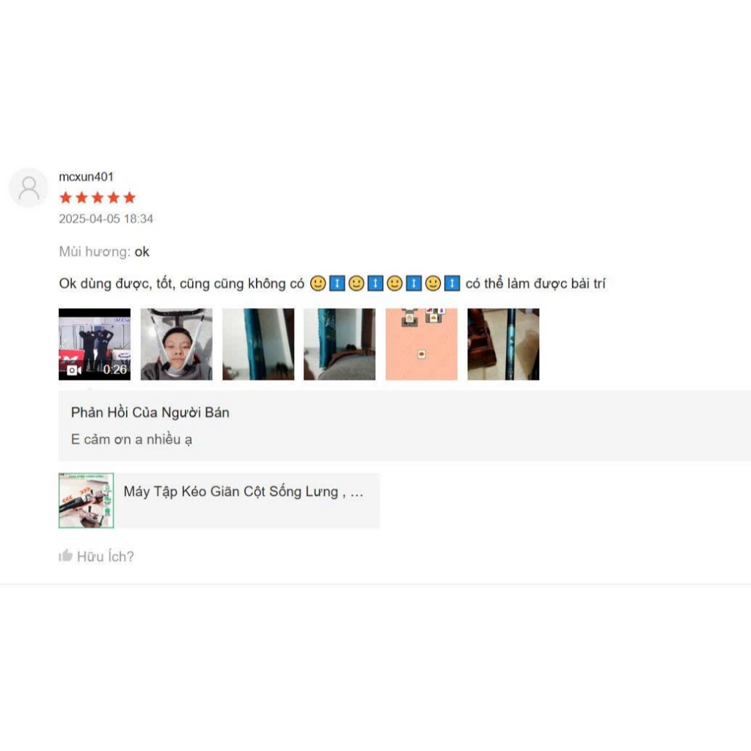Viewport: 751px width, 751px height.
Task: Click the video camera icon on first thumbnail
Action: click(74, 370)
